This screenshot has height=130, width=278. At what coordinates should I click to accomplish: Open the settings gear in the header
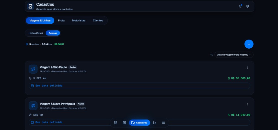248,7
